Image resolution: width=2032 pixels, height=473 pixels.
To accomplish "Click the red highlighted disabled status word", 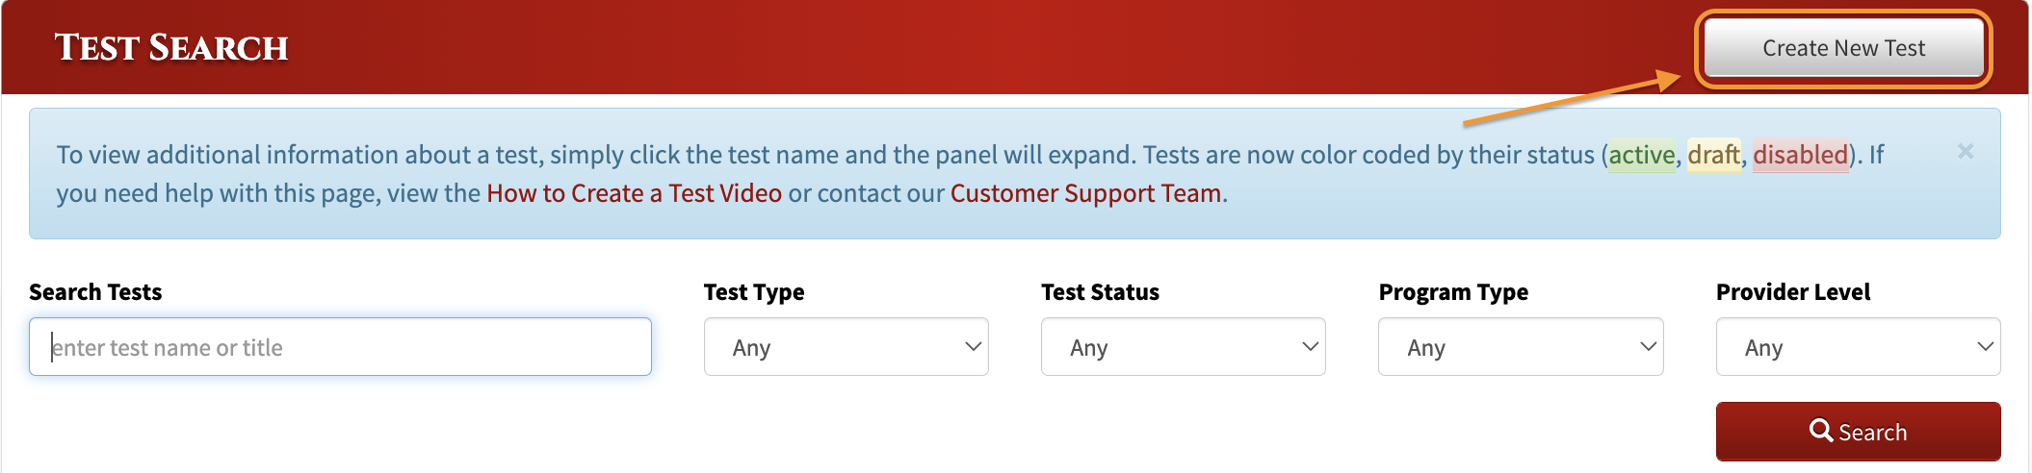I will point(1801,155).
